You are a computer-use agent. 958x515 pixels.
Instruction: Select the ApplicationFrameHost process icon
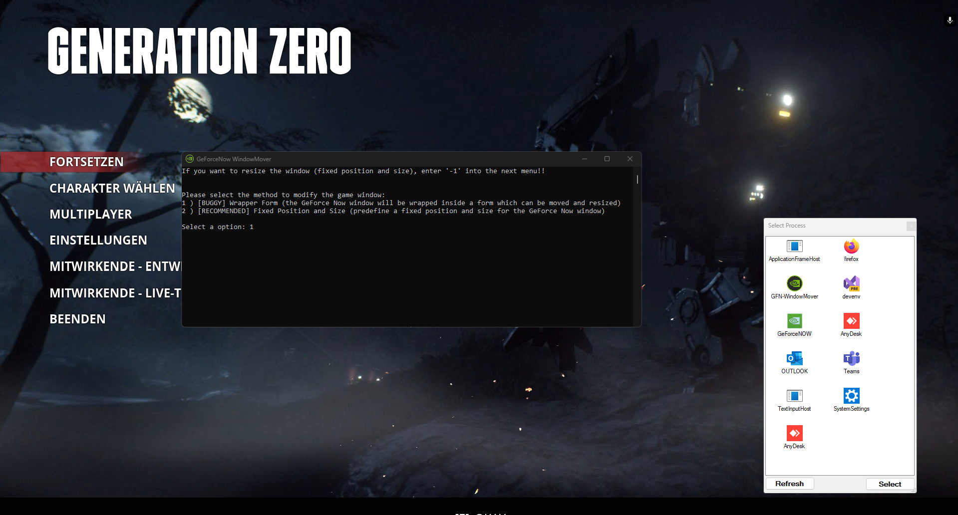click(x=794, y=247)
